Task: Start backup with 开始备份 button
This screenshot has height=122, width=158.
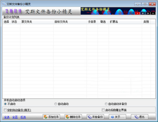Action: (95, 117)
